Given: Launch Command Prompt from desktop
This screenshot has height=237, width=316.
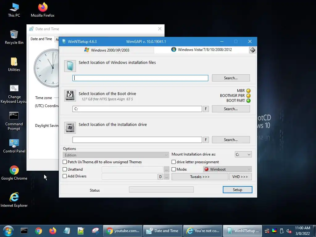Looking at the screenshot, I should [x=14, y=121].
